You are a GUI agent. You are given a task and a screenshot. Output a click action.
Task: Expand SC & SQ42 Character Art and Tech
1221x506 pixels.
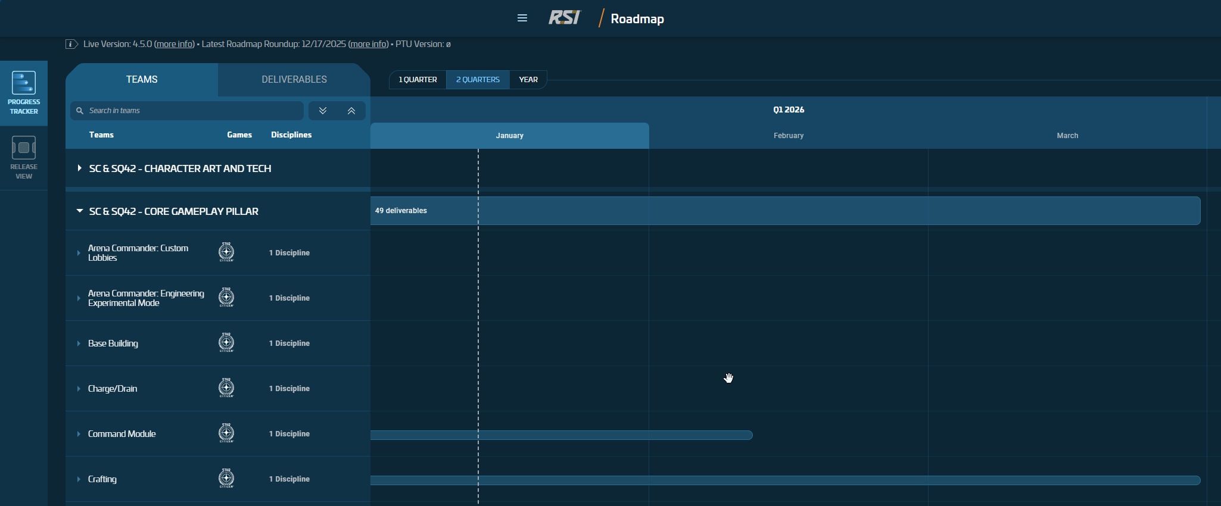coord(79,168)
